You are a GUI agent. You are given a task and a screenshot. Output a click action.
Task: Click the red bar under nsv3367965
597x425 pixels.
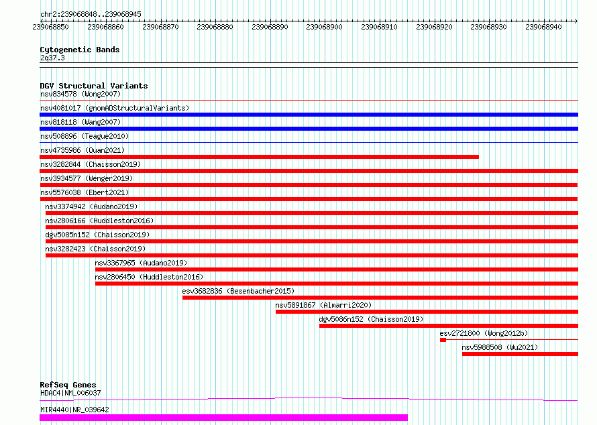tap(337, 269)
